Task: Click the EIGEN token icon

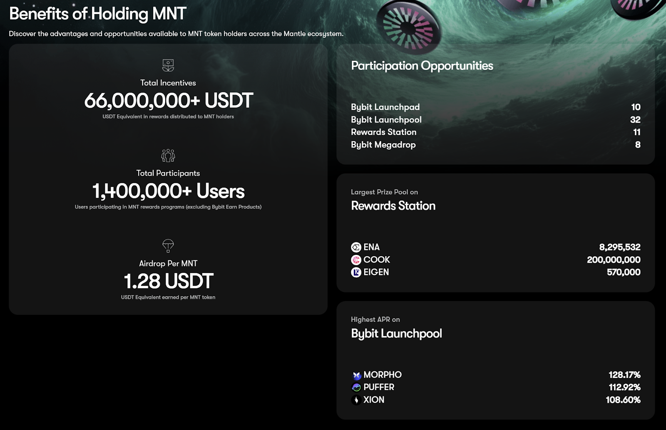Action: (356, 272)
